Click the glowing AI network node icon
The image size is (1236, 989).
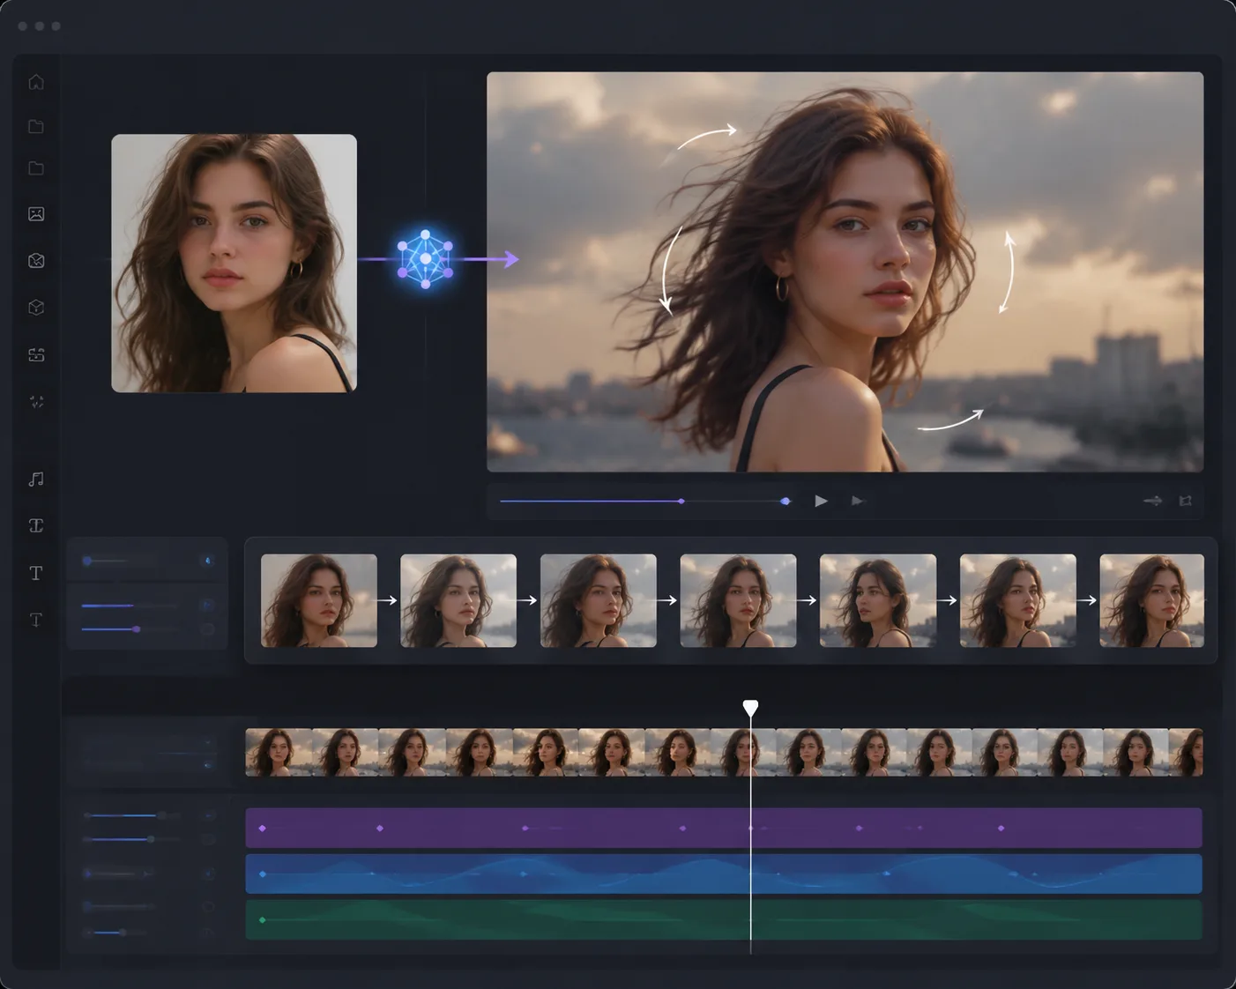(426, 259)
